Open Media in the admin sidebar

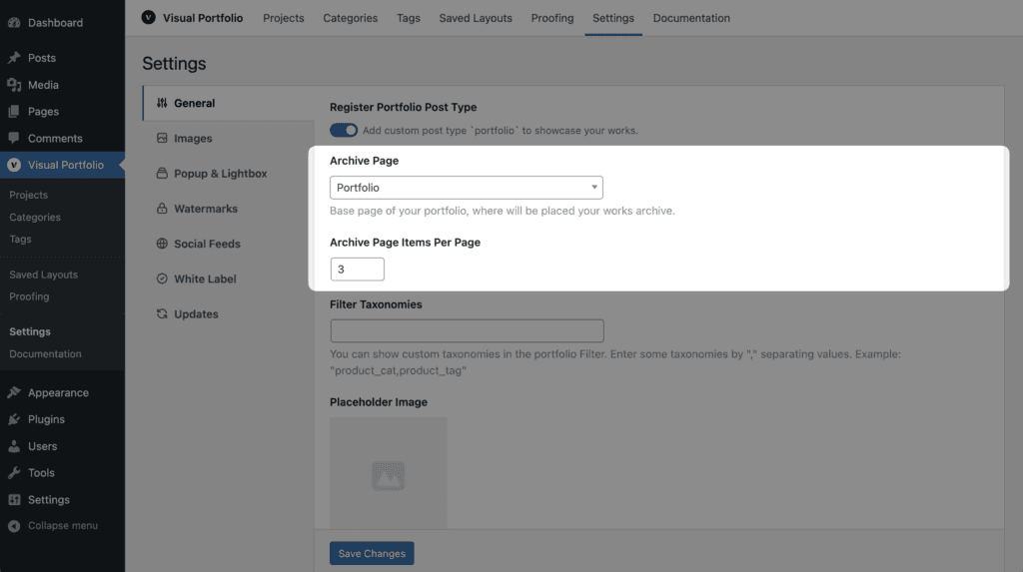(x=43, y=85)
